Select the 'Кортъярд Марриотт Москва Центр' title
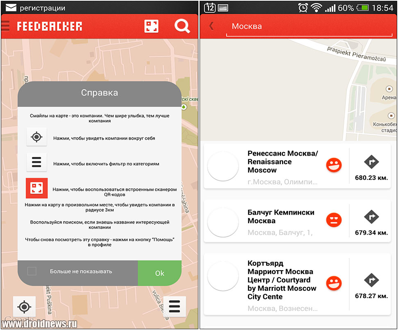This screenshot has width=398, height=330. pos(282,280)
